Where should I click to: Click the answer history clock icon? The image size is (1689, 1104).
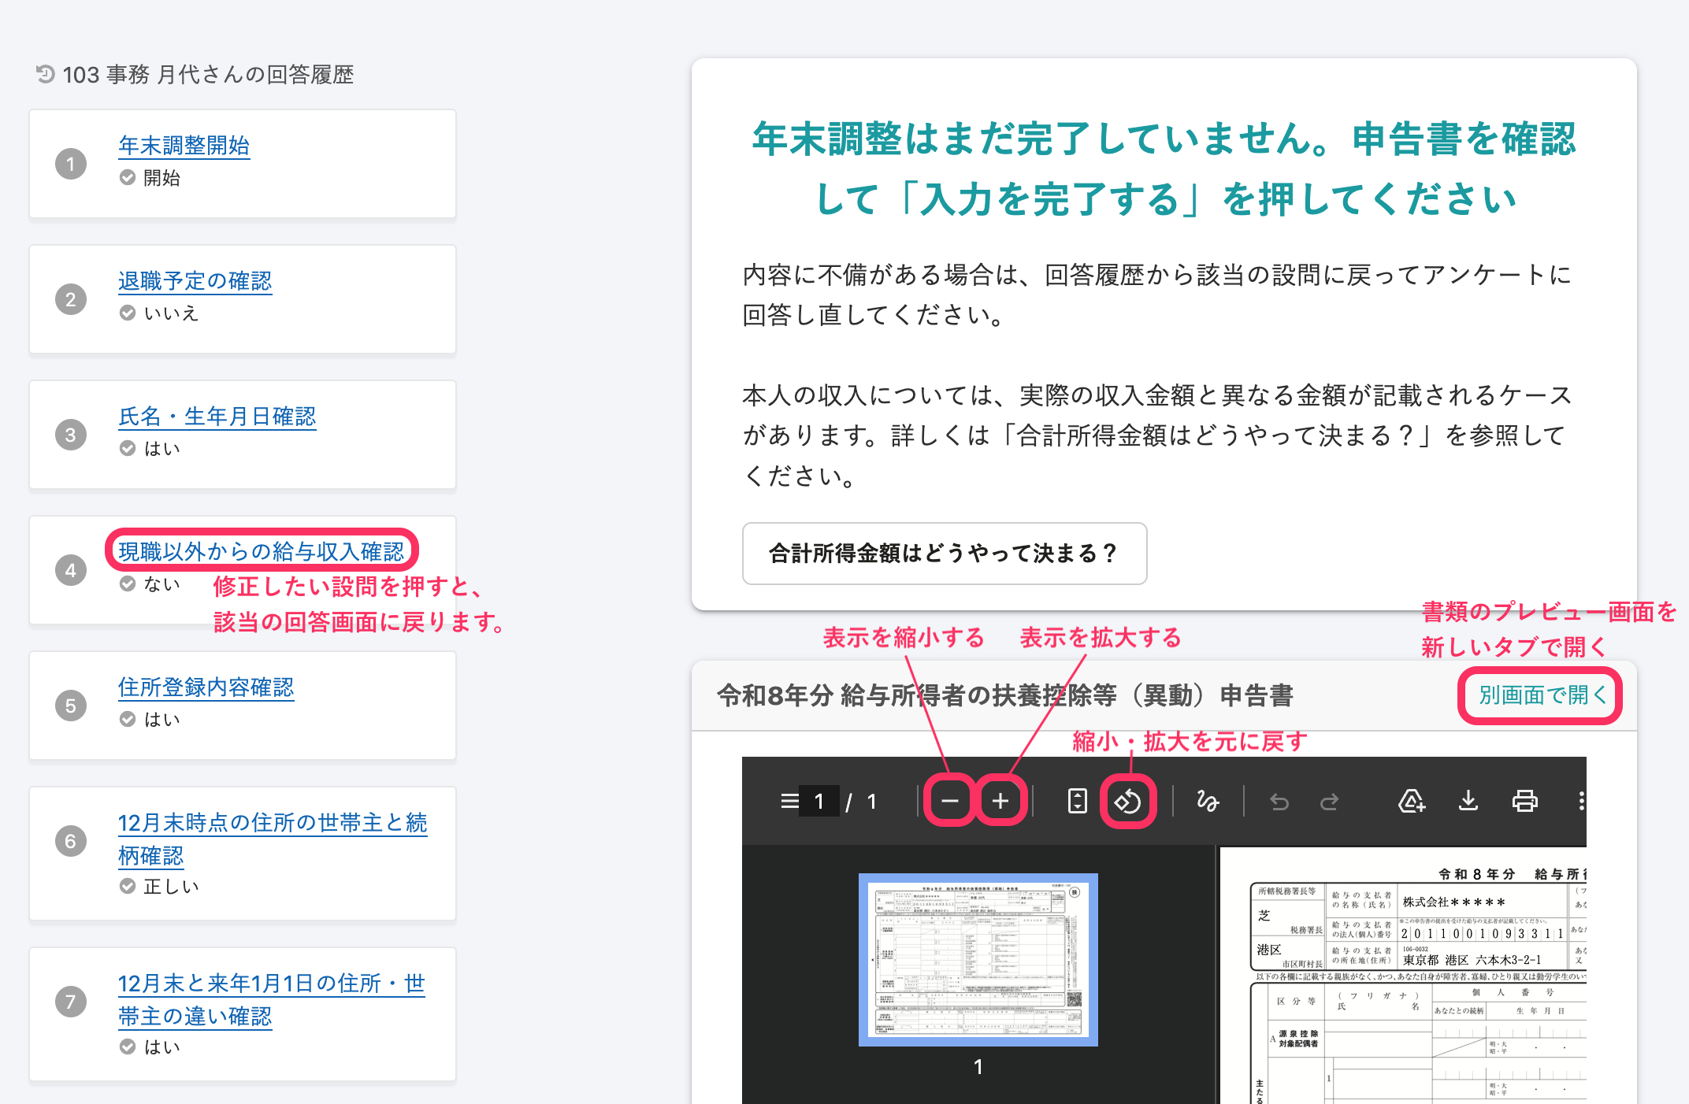45,74
